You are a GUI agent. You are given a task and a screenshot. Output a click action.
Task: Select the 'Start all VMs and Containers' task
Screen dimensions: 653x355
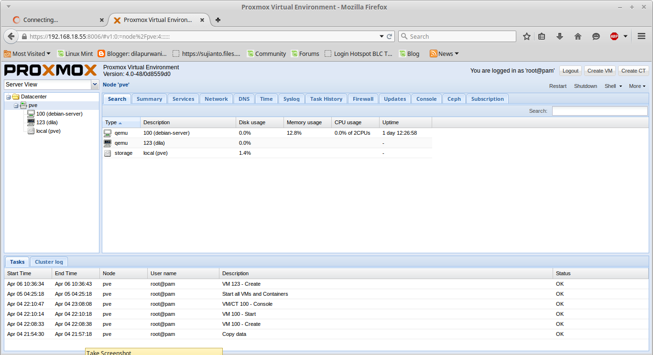click(x=326, y=294)
